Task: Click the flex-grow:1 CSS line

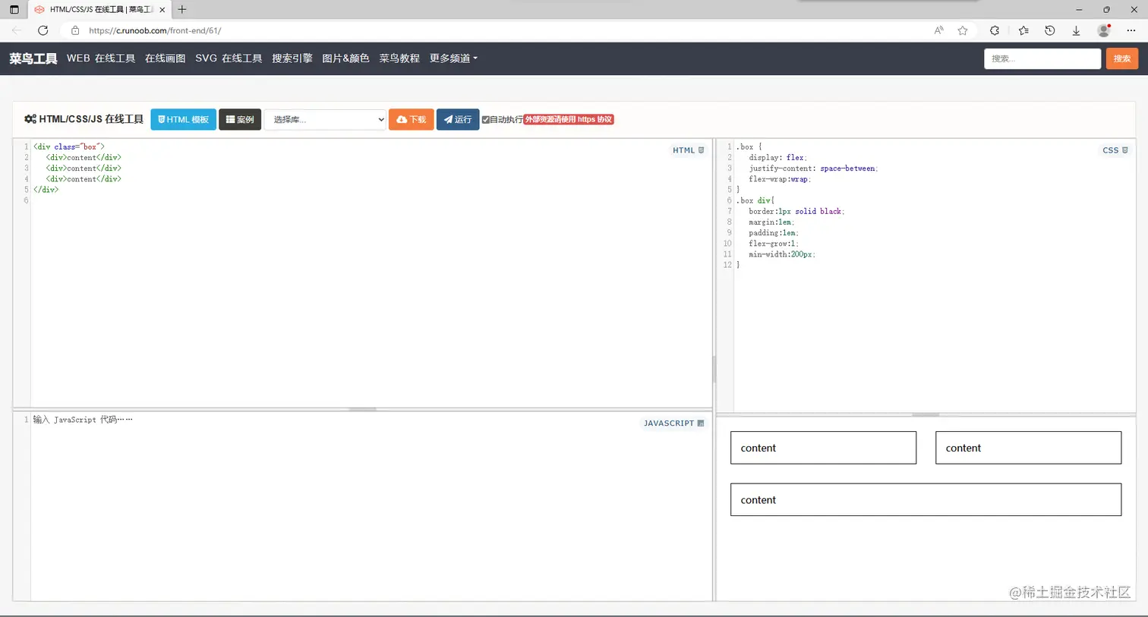Action: pyautogui.click(x=774, y=244)
